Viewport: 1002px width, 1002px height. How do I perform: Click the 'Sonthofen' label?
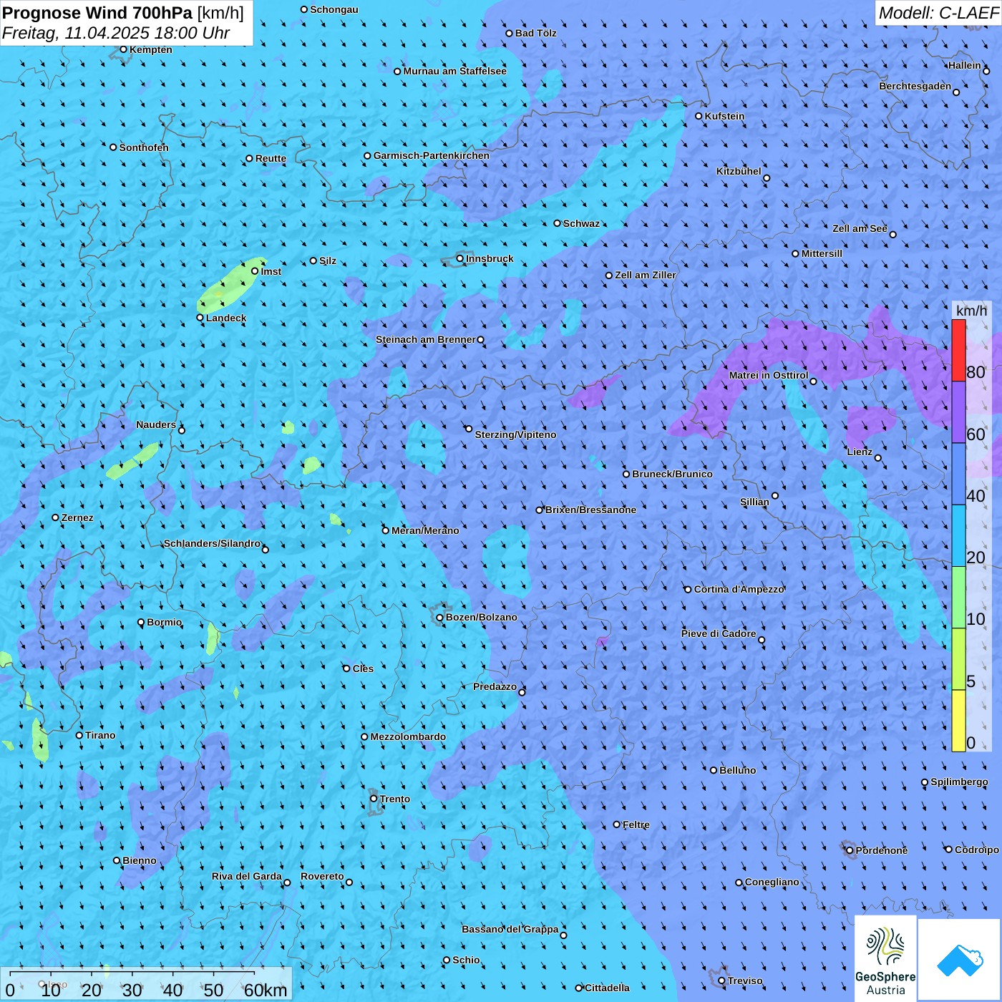point(144,147)
